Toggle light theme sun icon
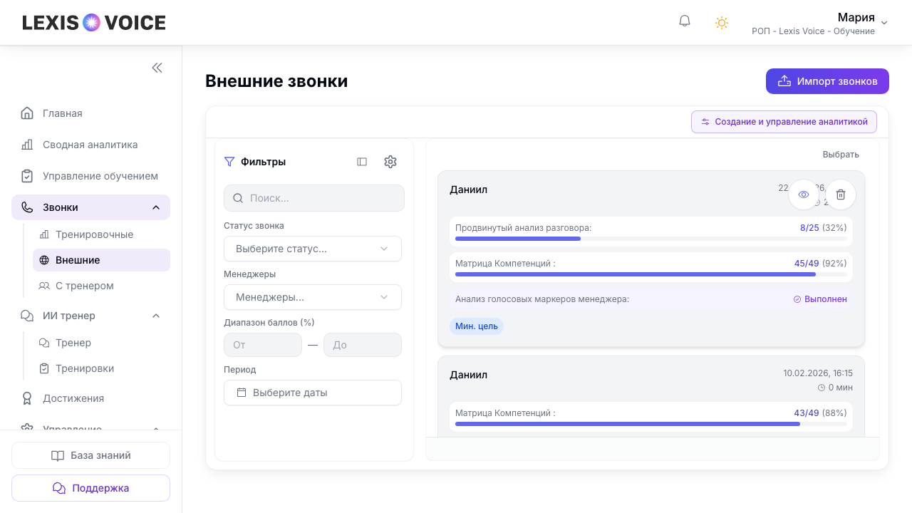The width and height of the screenshot is (912, 513). click(722, 23)
